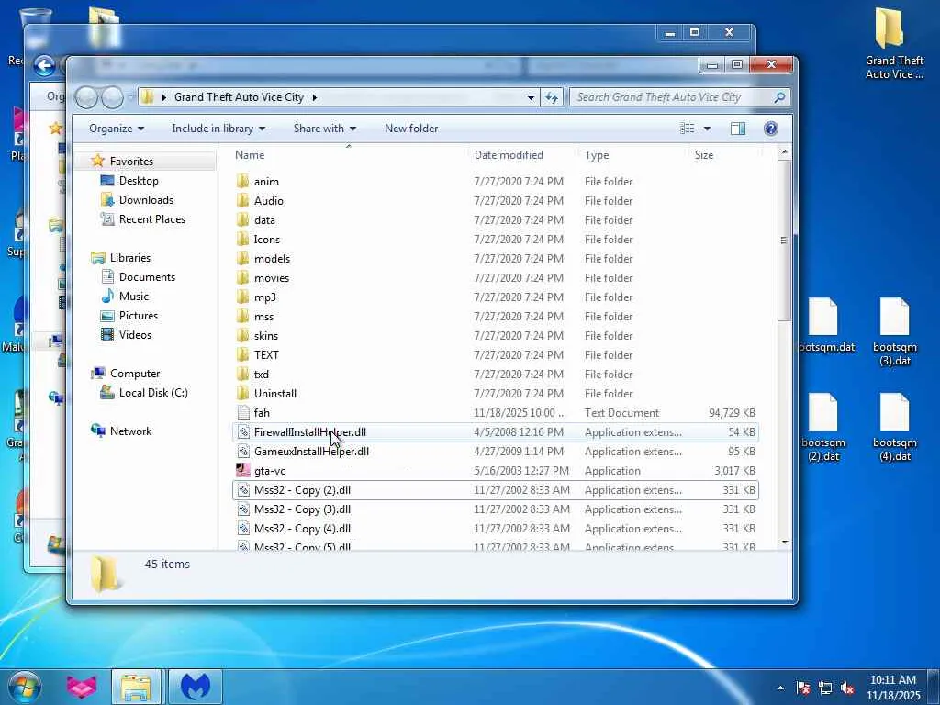
Task: Open the Share with dropdown
Action: 325,129
